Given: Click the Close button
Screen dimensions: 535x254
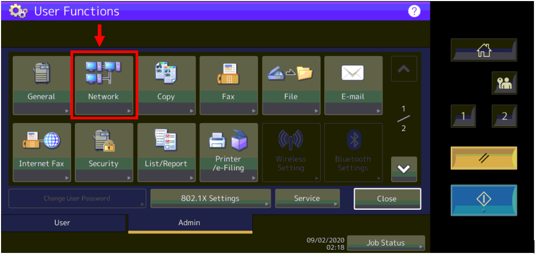Looking at the screenshot, I should click(x=387, y=198).
